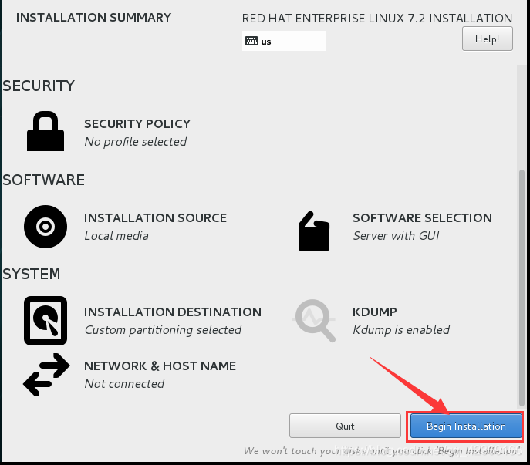
Task: Click the INSTALLATION SUMMARY heading
Action: point(93,17)
